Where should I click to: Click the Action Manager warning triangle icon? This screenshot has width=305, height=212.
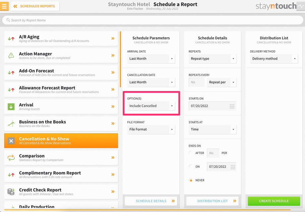pyautogui.click(x=11, y=56)
